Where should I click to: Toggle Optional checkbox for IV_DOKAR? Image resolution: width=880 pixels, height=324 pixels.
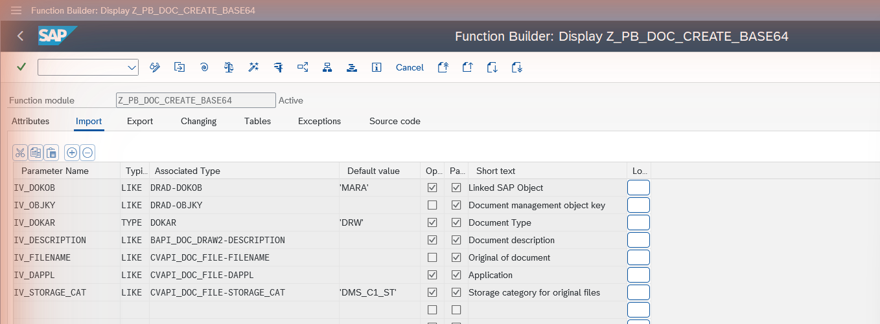[432, 222]
